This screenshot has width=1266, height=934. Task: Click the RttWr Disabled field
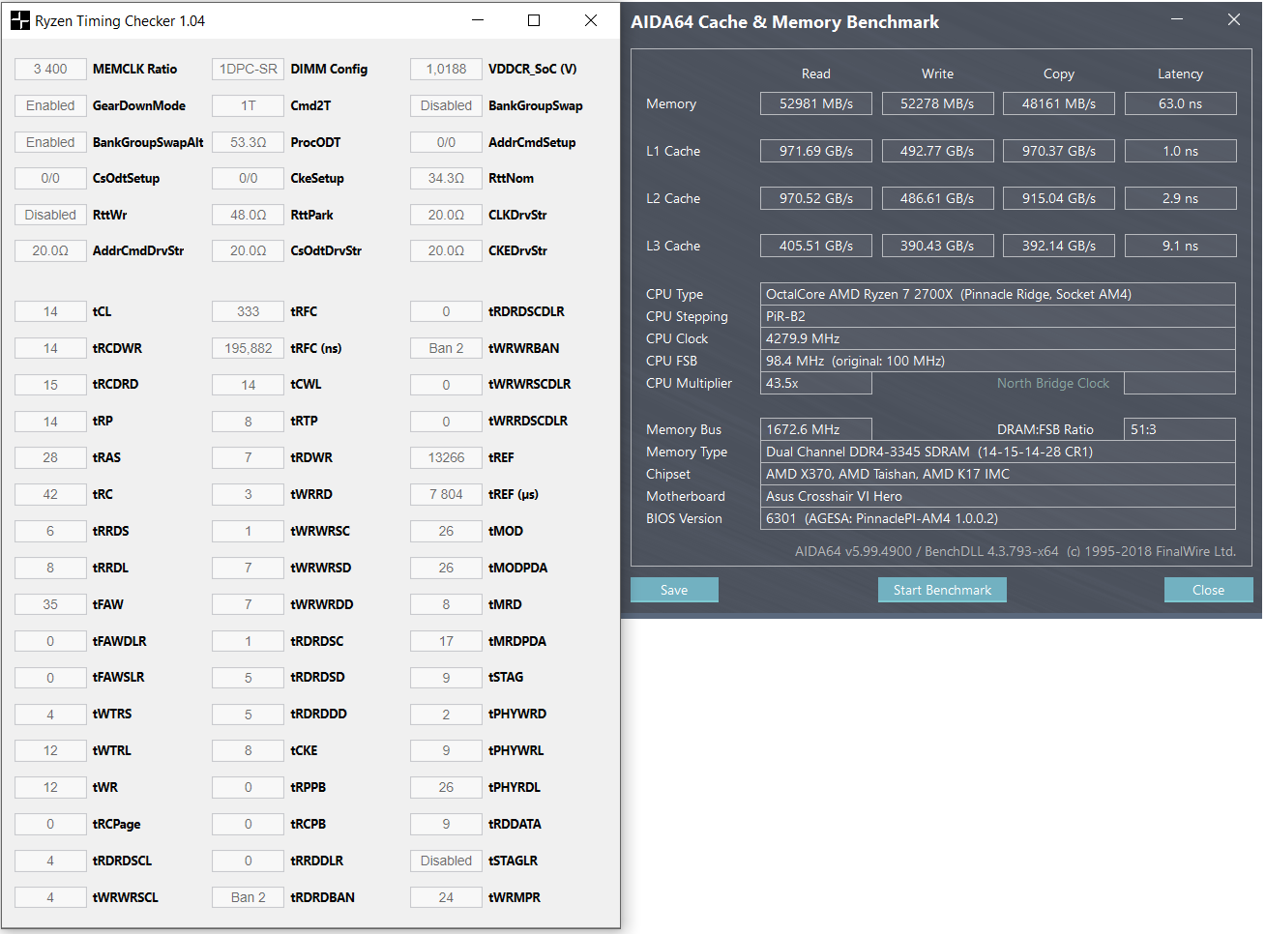coord(50,215)
